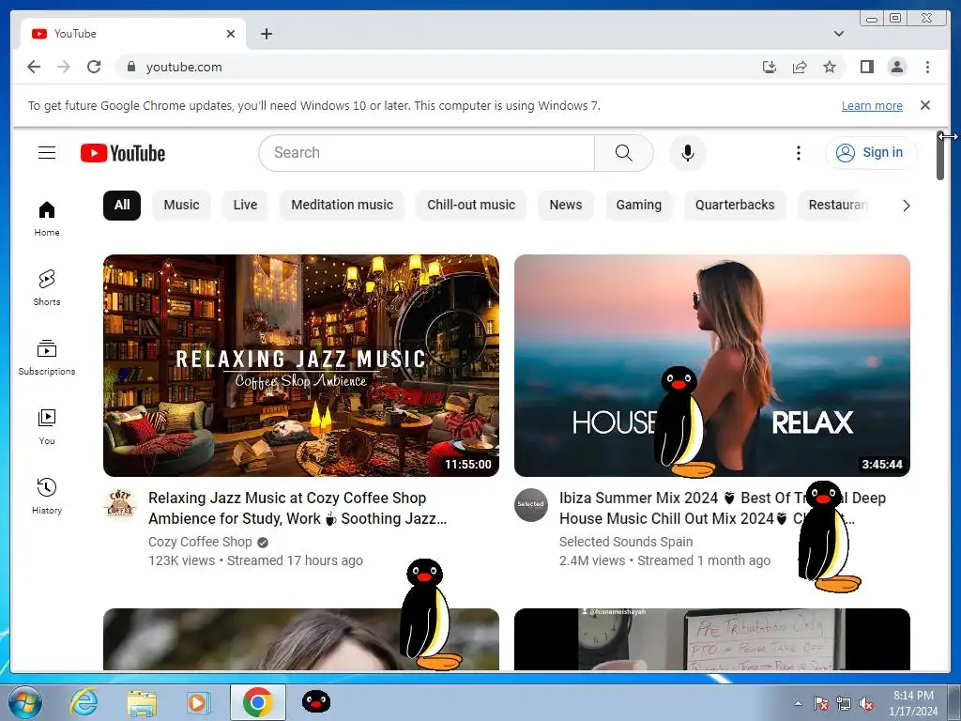The width and height of the screenshot is (961, 721).
Task: Open the whiteboard video thumbnail at bottom right
Action: 712,638
